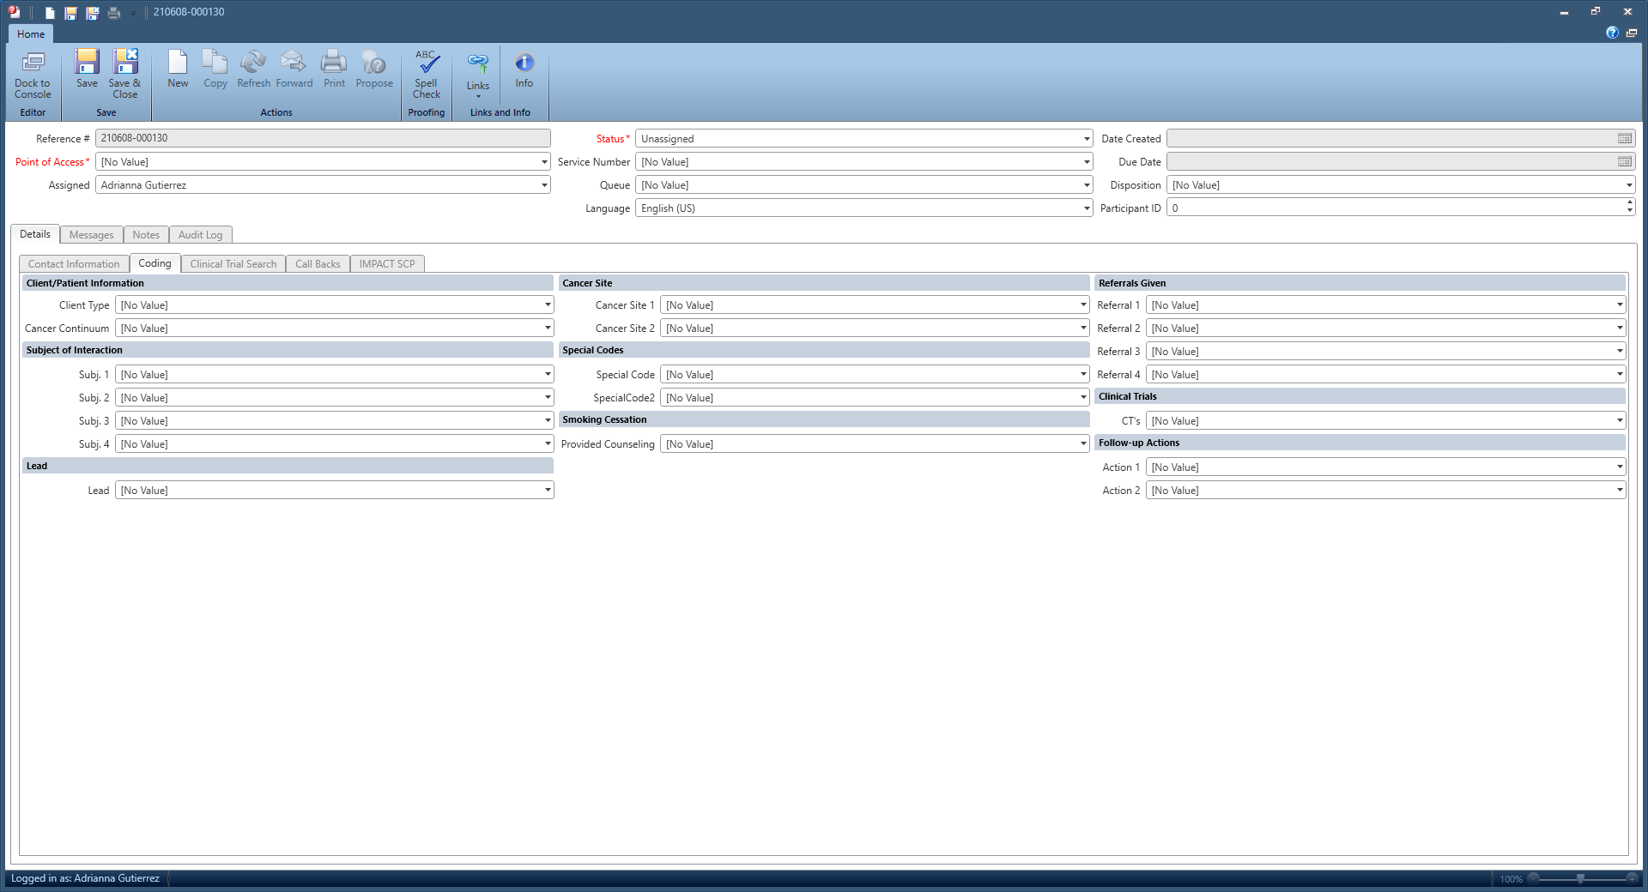
Task: Open the Client Type dropdown
Action: pos(547,305)
